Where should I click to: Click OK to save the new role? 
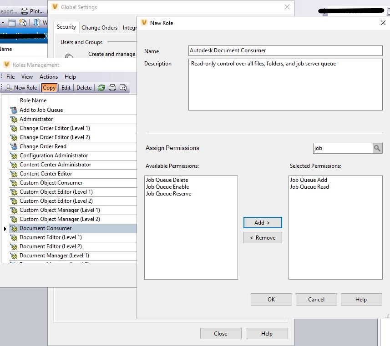coord(271,299)
